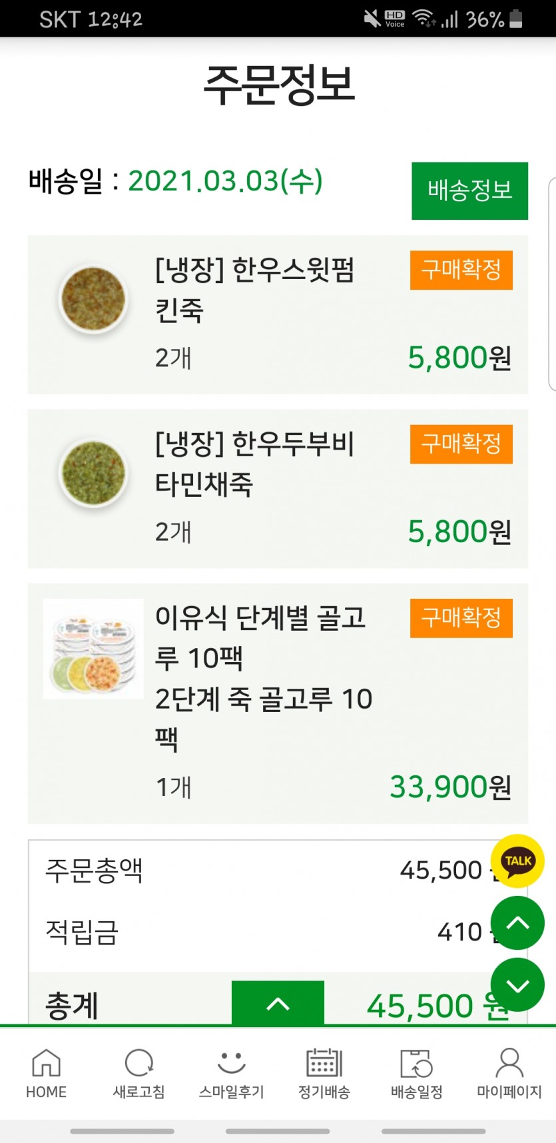Tap the round scroll-down arrow button

point(517,984)
